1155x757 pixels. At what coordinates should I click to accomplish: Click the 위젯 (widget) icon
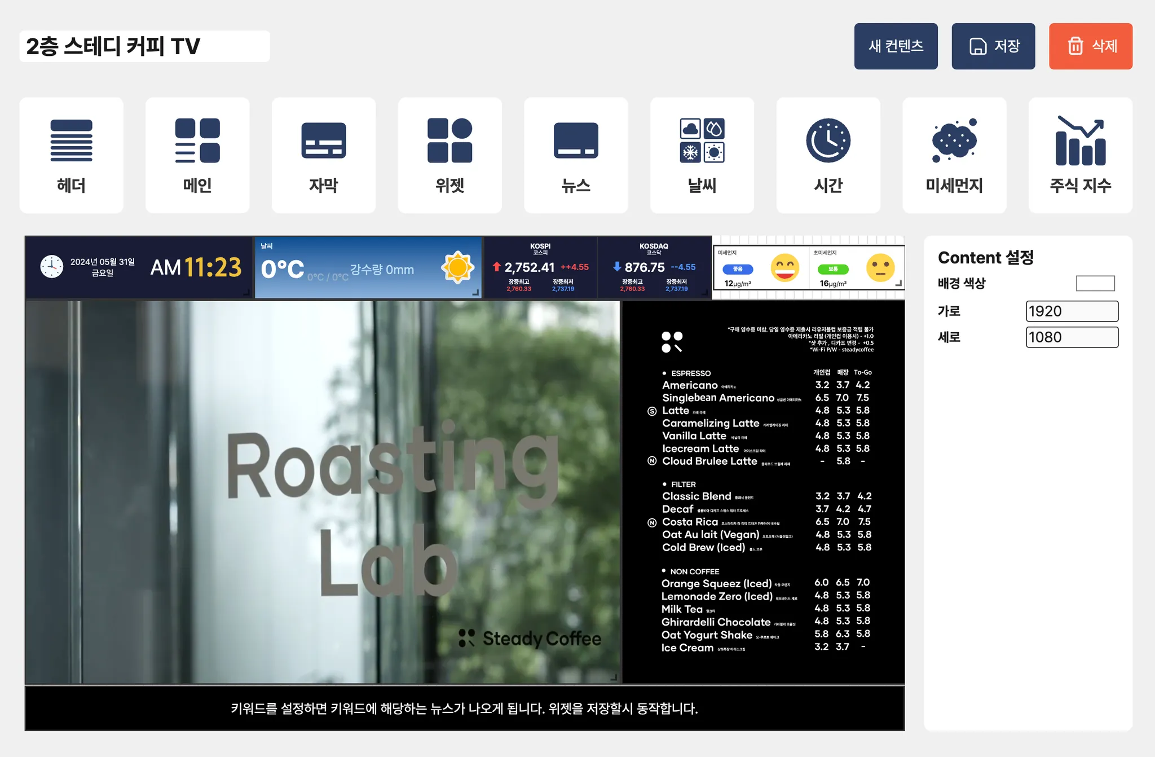point(449,155)
